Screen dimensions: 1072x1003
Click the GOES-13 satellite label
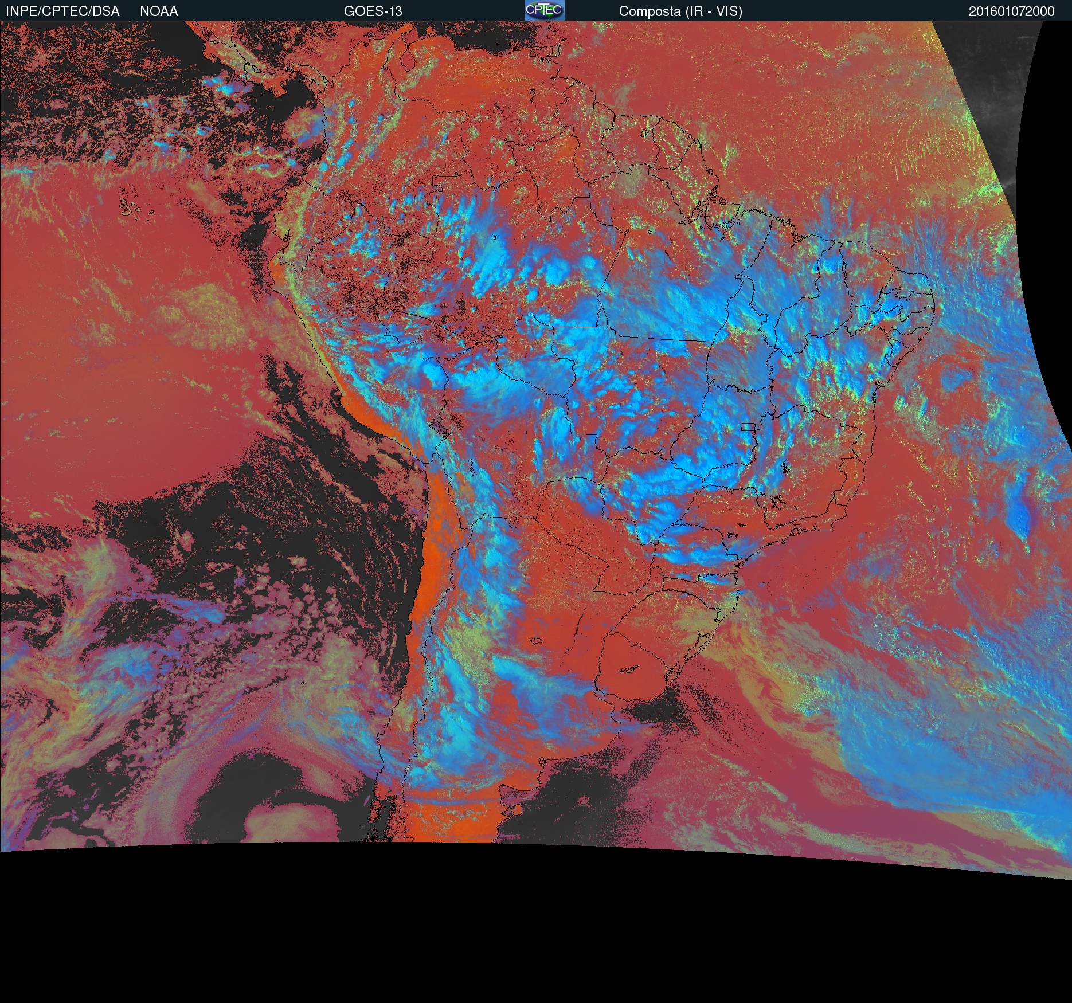[373, 11]
